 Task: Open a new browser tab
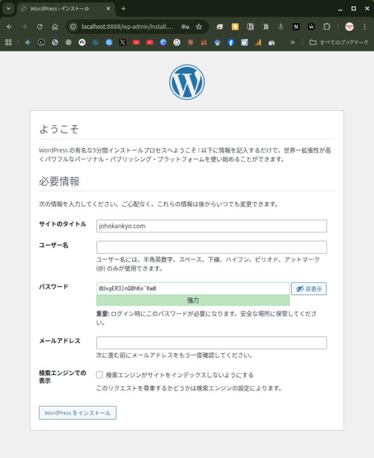click(124, 9)
